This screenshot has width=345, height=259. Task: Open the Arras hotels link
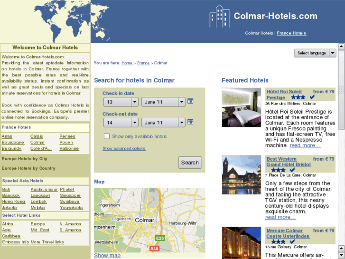[7, 136]
